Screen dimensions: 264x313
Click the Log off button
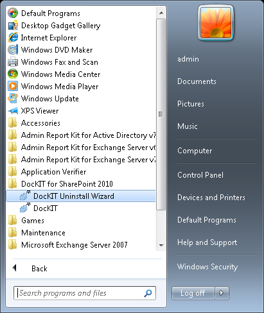(193, 293)
